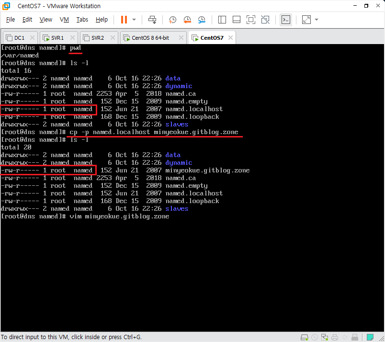Revert VM to previous snapshot
Screen dimensions: 385x342
[x=187, y=20]
